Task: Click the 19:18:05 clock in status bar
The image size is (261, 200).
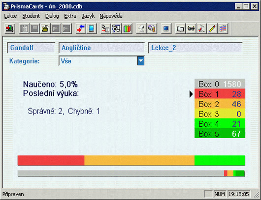Action: [238, 194]
